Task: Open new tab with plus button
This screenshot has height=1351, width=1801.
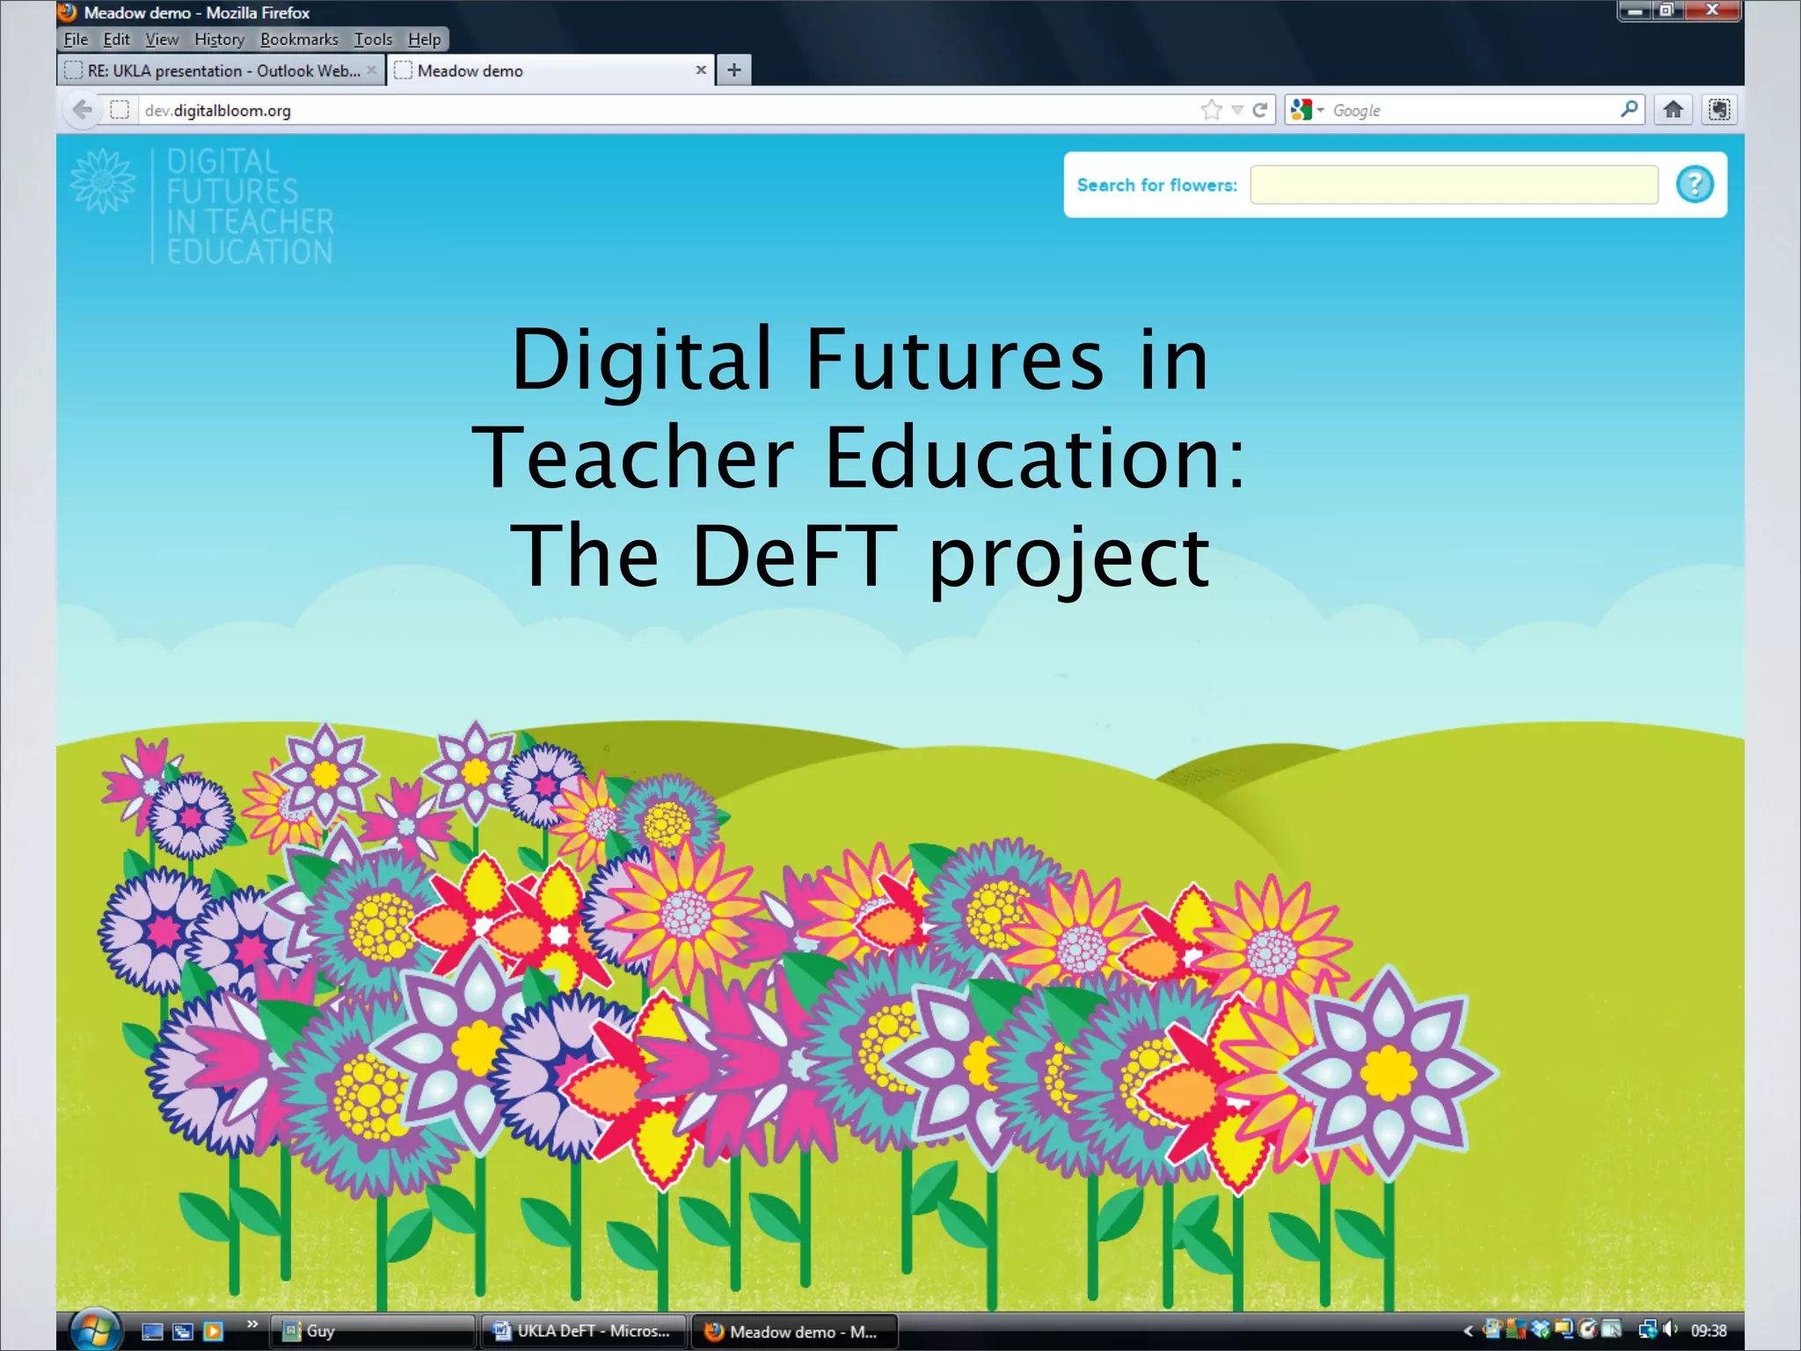Action: tap(734, 70)
